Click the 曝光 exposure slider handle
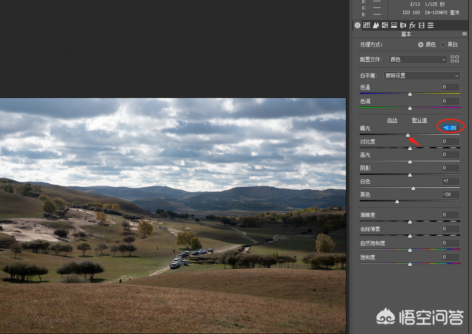This screenshot has height=334, width=472. [408, 135]
